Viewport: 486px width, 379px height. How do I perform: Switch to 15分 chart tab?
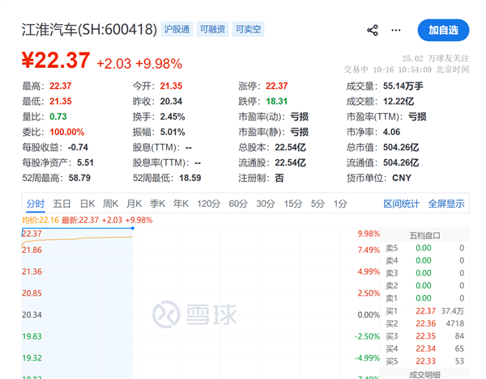point(293,204)
